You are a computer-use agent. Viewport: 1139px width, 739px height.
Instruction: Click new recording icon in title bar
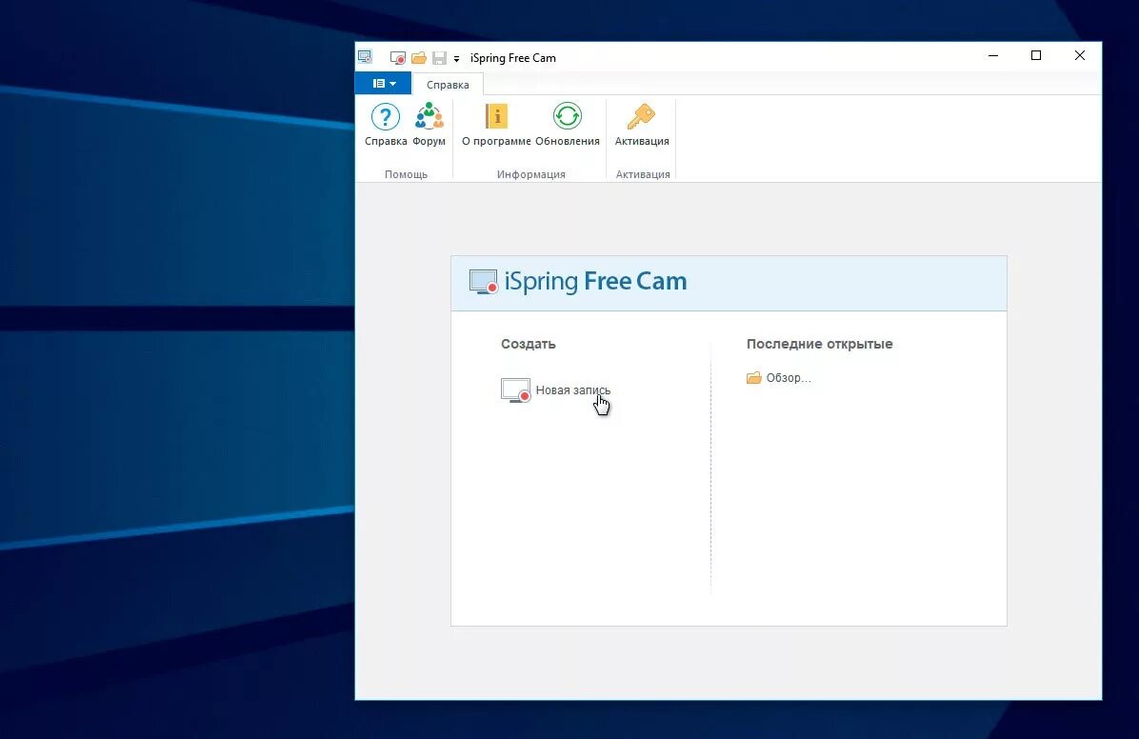tap(397, 58)
